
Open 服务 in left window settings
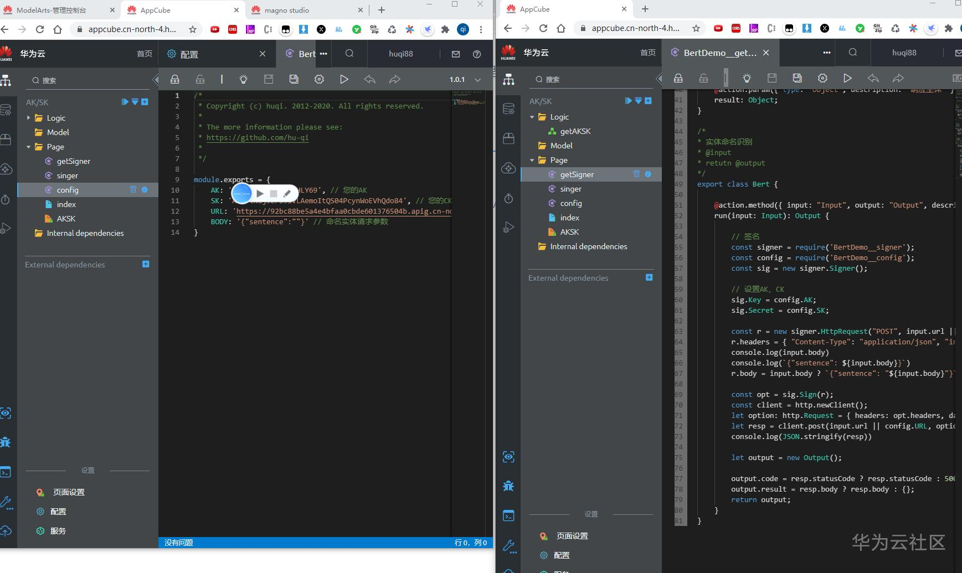coord(58,531)
